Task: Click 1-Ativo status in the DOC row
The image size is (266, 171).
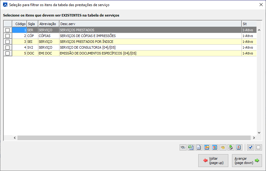Action: tap(249, 53)
